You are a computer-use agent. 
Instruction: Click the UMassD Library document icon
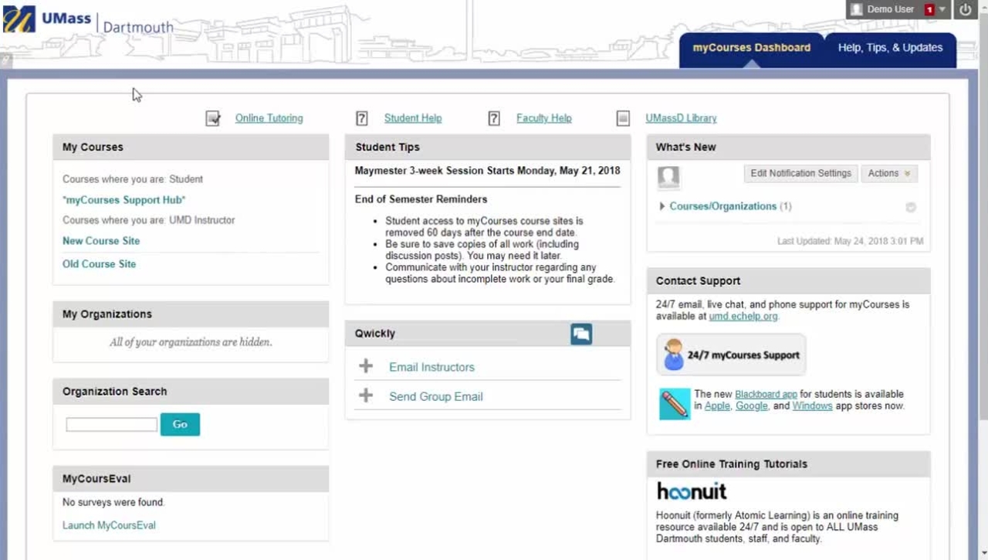623,118
